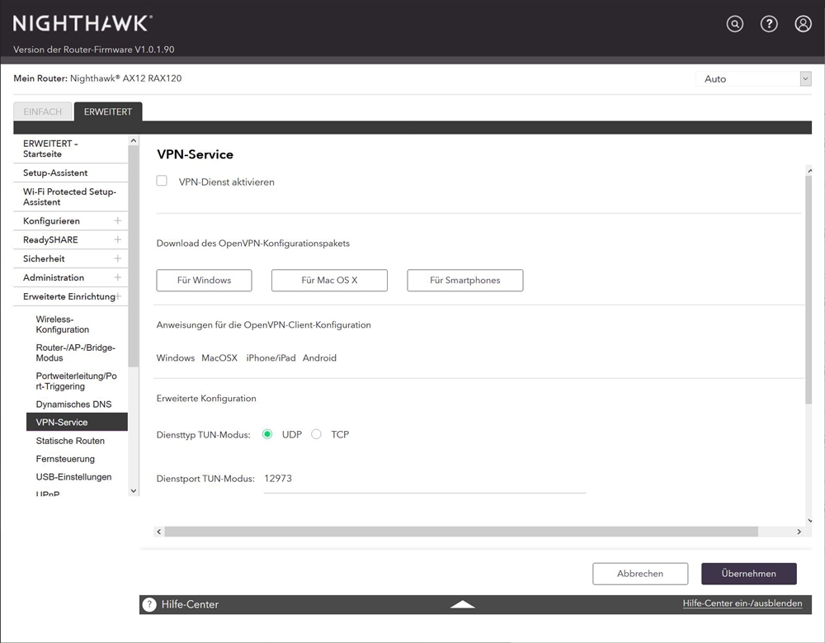Switch to the EINFACH tab
Screen dimensions: 825x643
42,112
